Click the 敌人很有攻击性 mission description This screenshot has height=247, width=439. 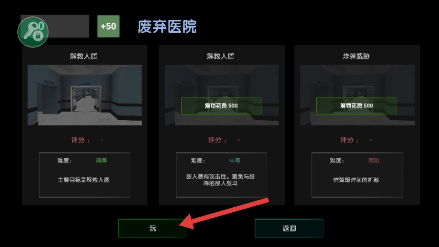(220, 180)
